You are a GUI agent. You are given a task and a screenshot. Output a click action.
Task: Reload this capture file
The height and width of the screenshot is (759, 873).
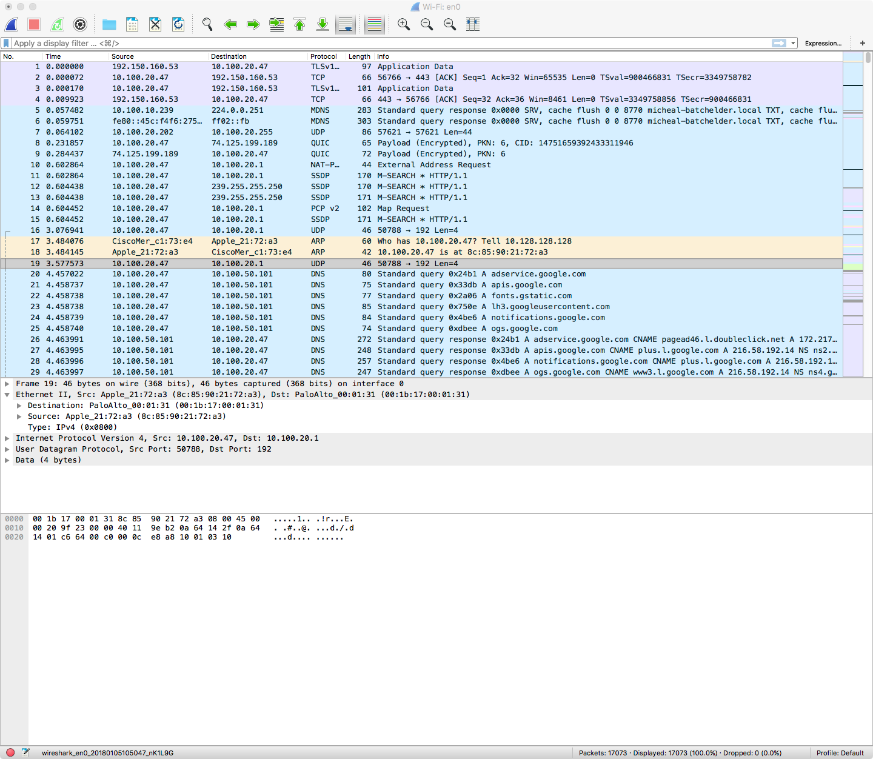click(x=178, y=24)
